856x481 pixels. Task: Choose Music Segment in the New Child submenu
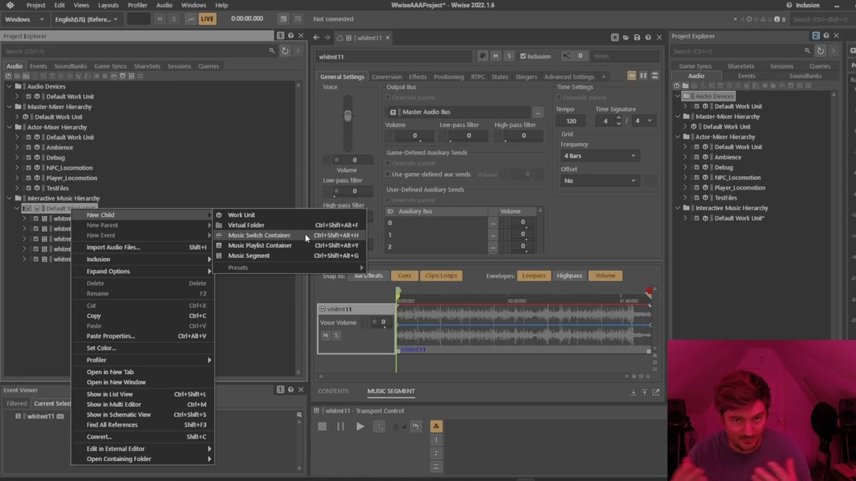(x=288, y=255)
